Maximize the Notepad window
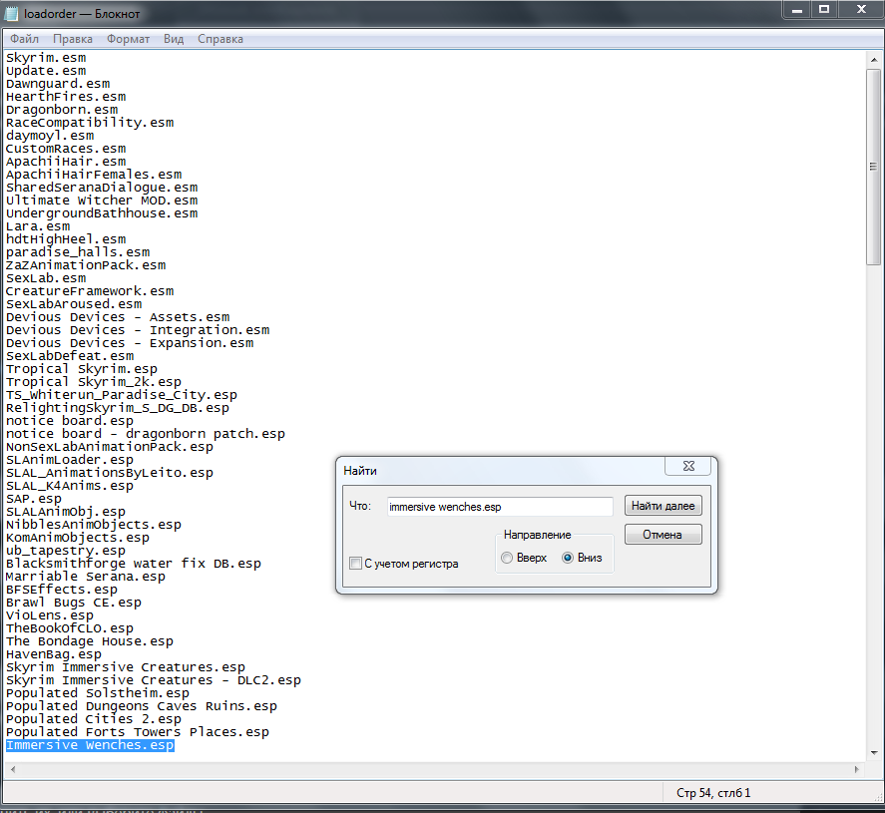Image resolution: width=885 pixels, height=813 pixels. (824, 10)
